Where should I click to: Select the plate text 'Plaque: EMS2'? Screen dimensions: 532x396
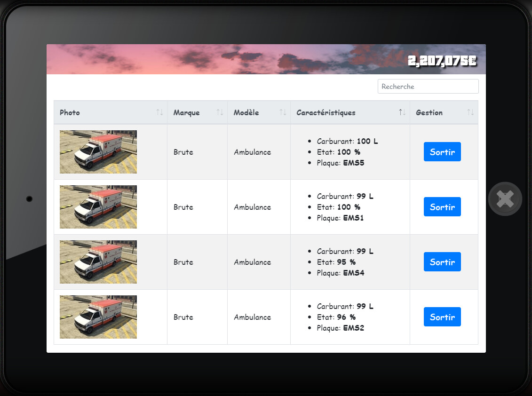click(x=340, y=328)
